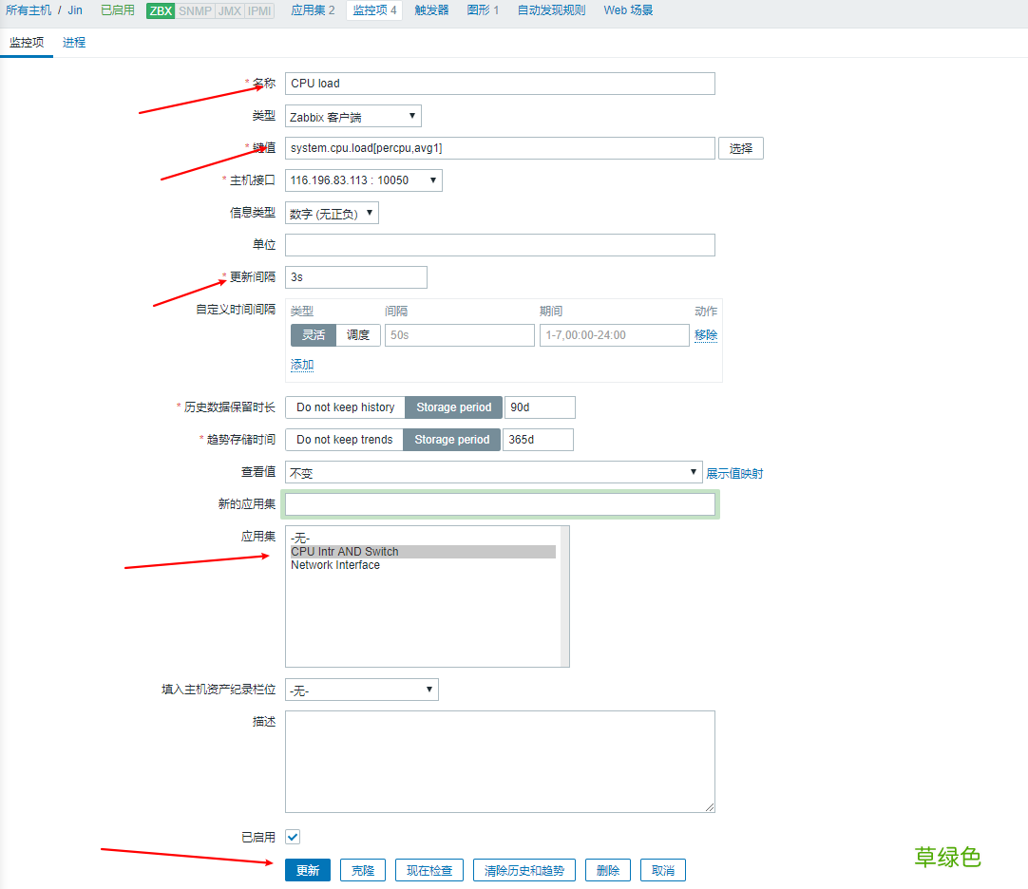Switch history to Do not keep history
The image size is (1028, 889).
tap(344, 407)
